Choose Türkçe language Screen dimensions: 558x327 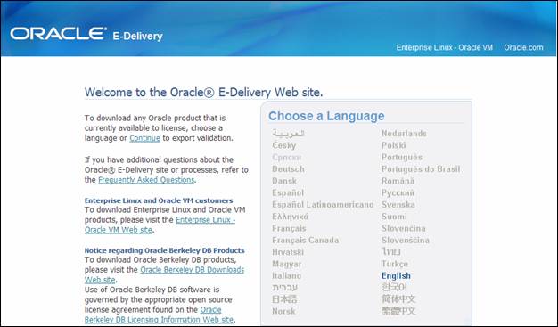(x=395, y=264)
